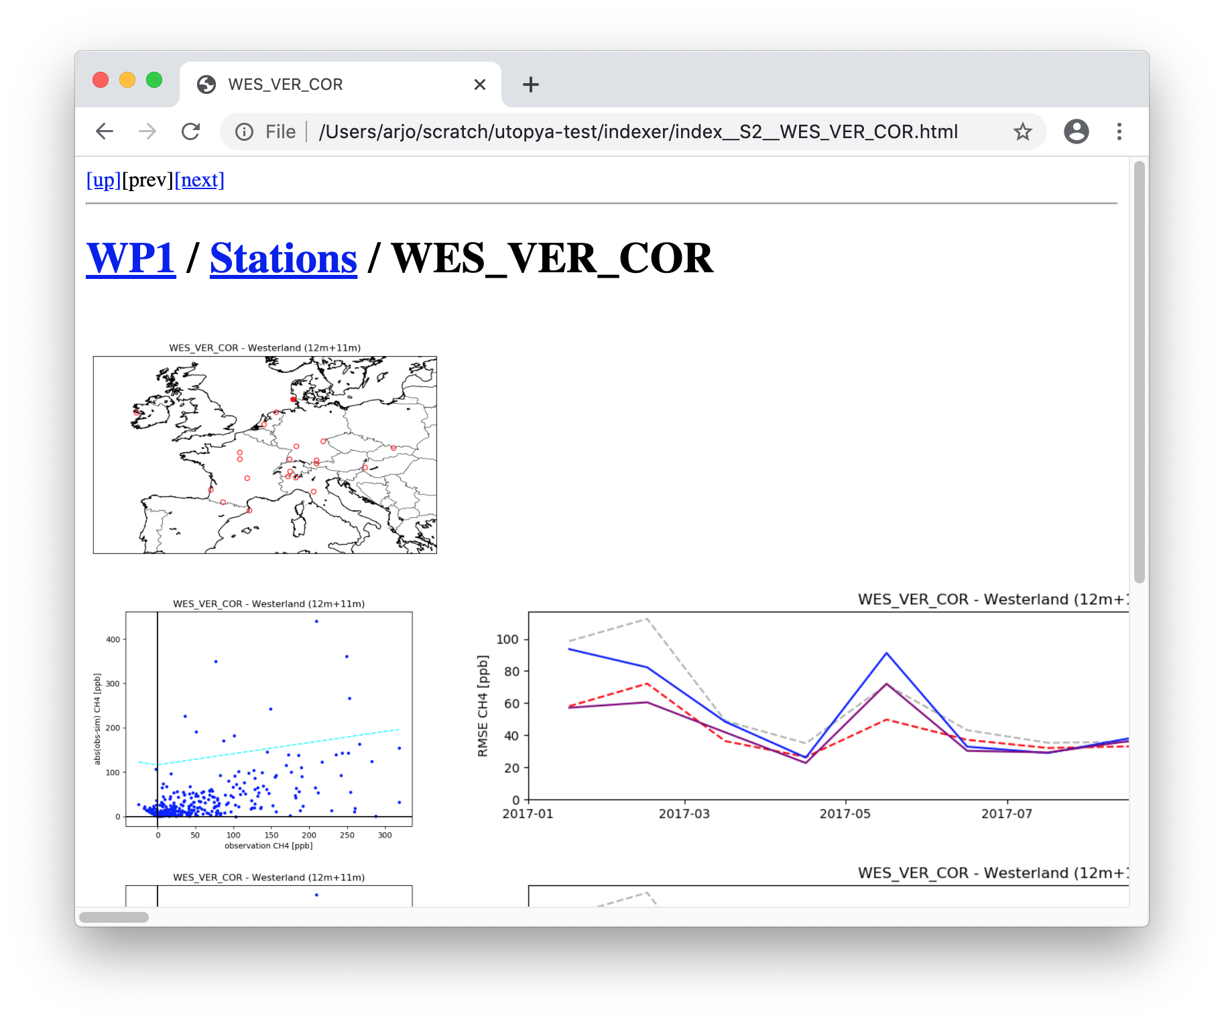View site information for the file URL
Image resolution: width=1224 pixels, height=1026 pixels.
pyautogui.click(x=244, y=132)
